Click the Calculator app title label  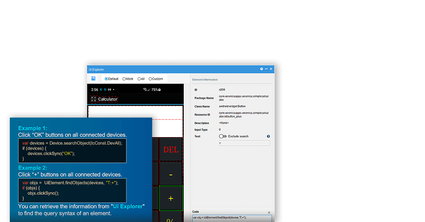tap(108, 99)
